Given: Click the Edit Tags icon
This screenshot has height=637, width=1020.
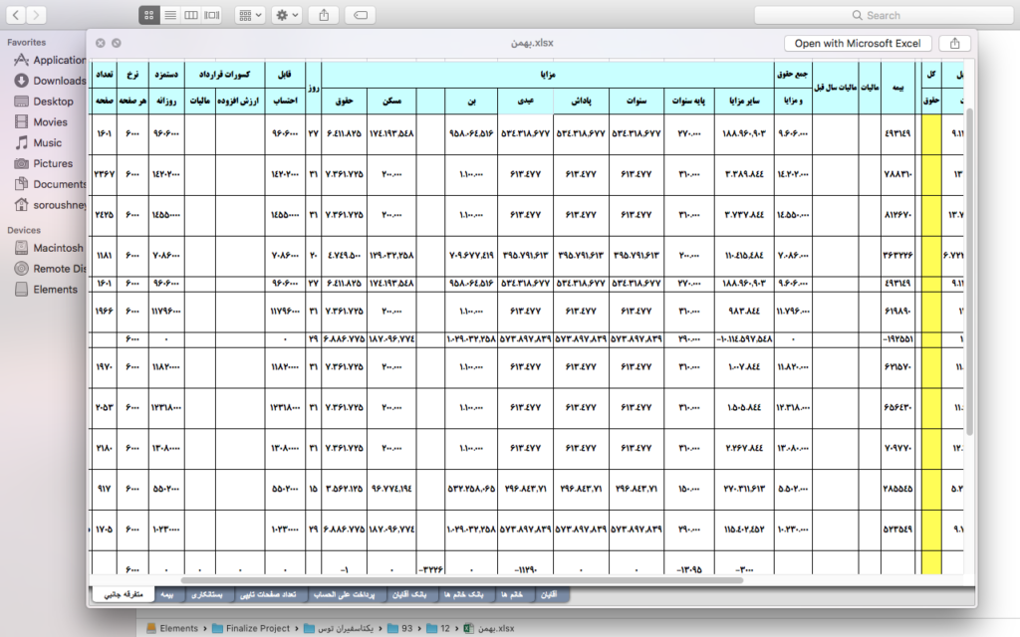Looking at the screenshot, I should coord(361,15).
